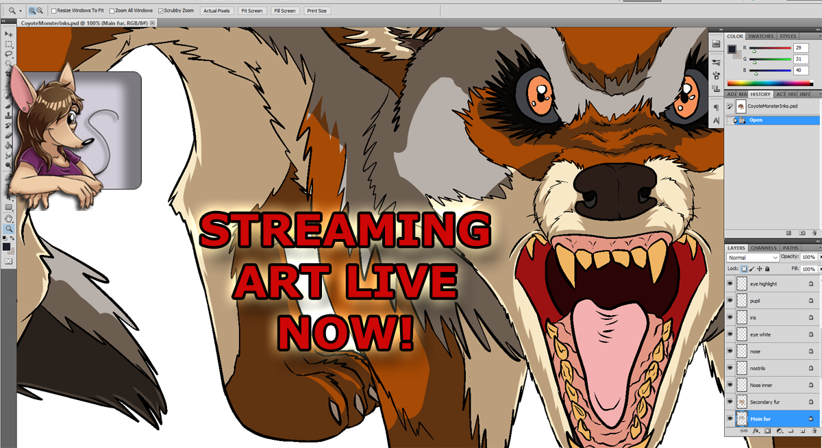The width and height of the screenshot is (822, 448).
Task: Expand the collapsed icon panel dock
Action: click(721, 29)
